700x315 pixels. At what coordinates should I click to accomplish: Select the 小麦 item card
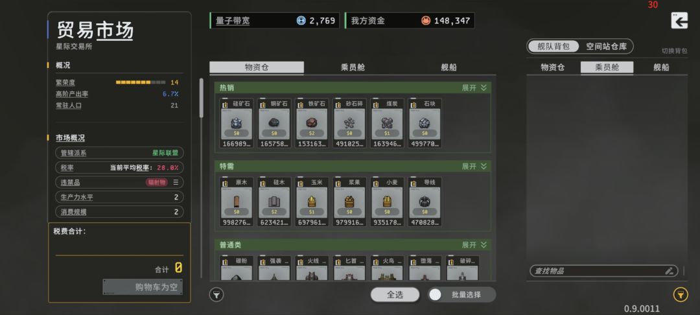coord(387,202)
